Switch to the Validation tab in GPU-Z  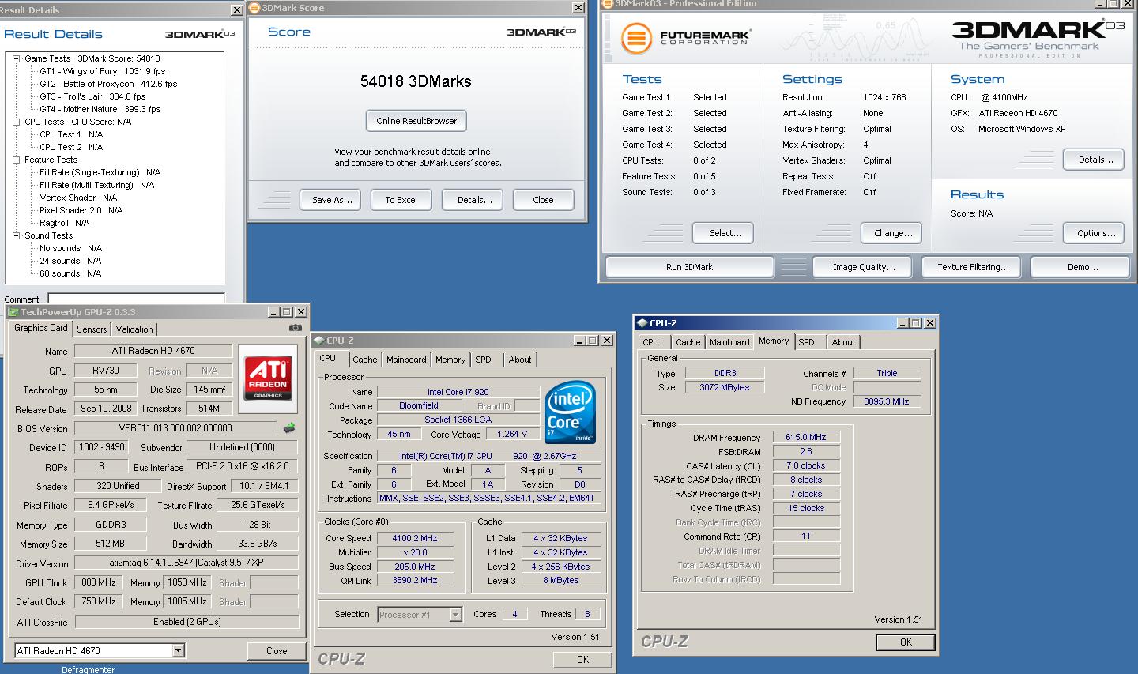[x=134, y=329]
